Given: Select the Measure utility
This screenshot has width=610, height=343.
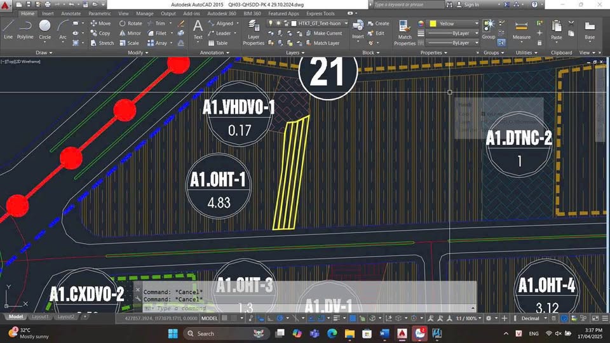Looking at the screenshot, I should click(522, 30).
